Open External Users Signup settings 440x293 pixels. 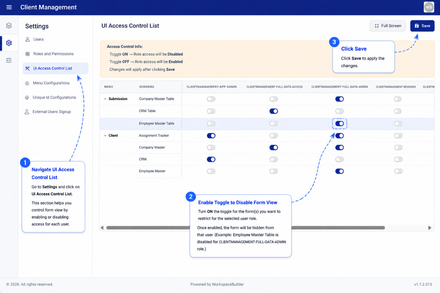(x=55, y=112)
